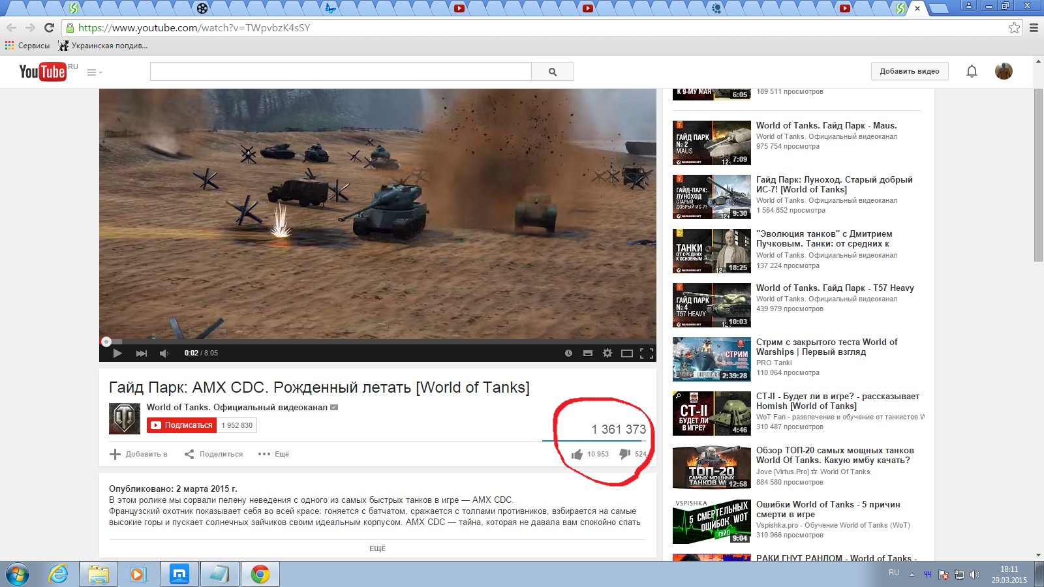Open Эволюция танков с Дмитрием Пучковым video

point(824,239)
